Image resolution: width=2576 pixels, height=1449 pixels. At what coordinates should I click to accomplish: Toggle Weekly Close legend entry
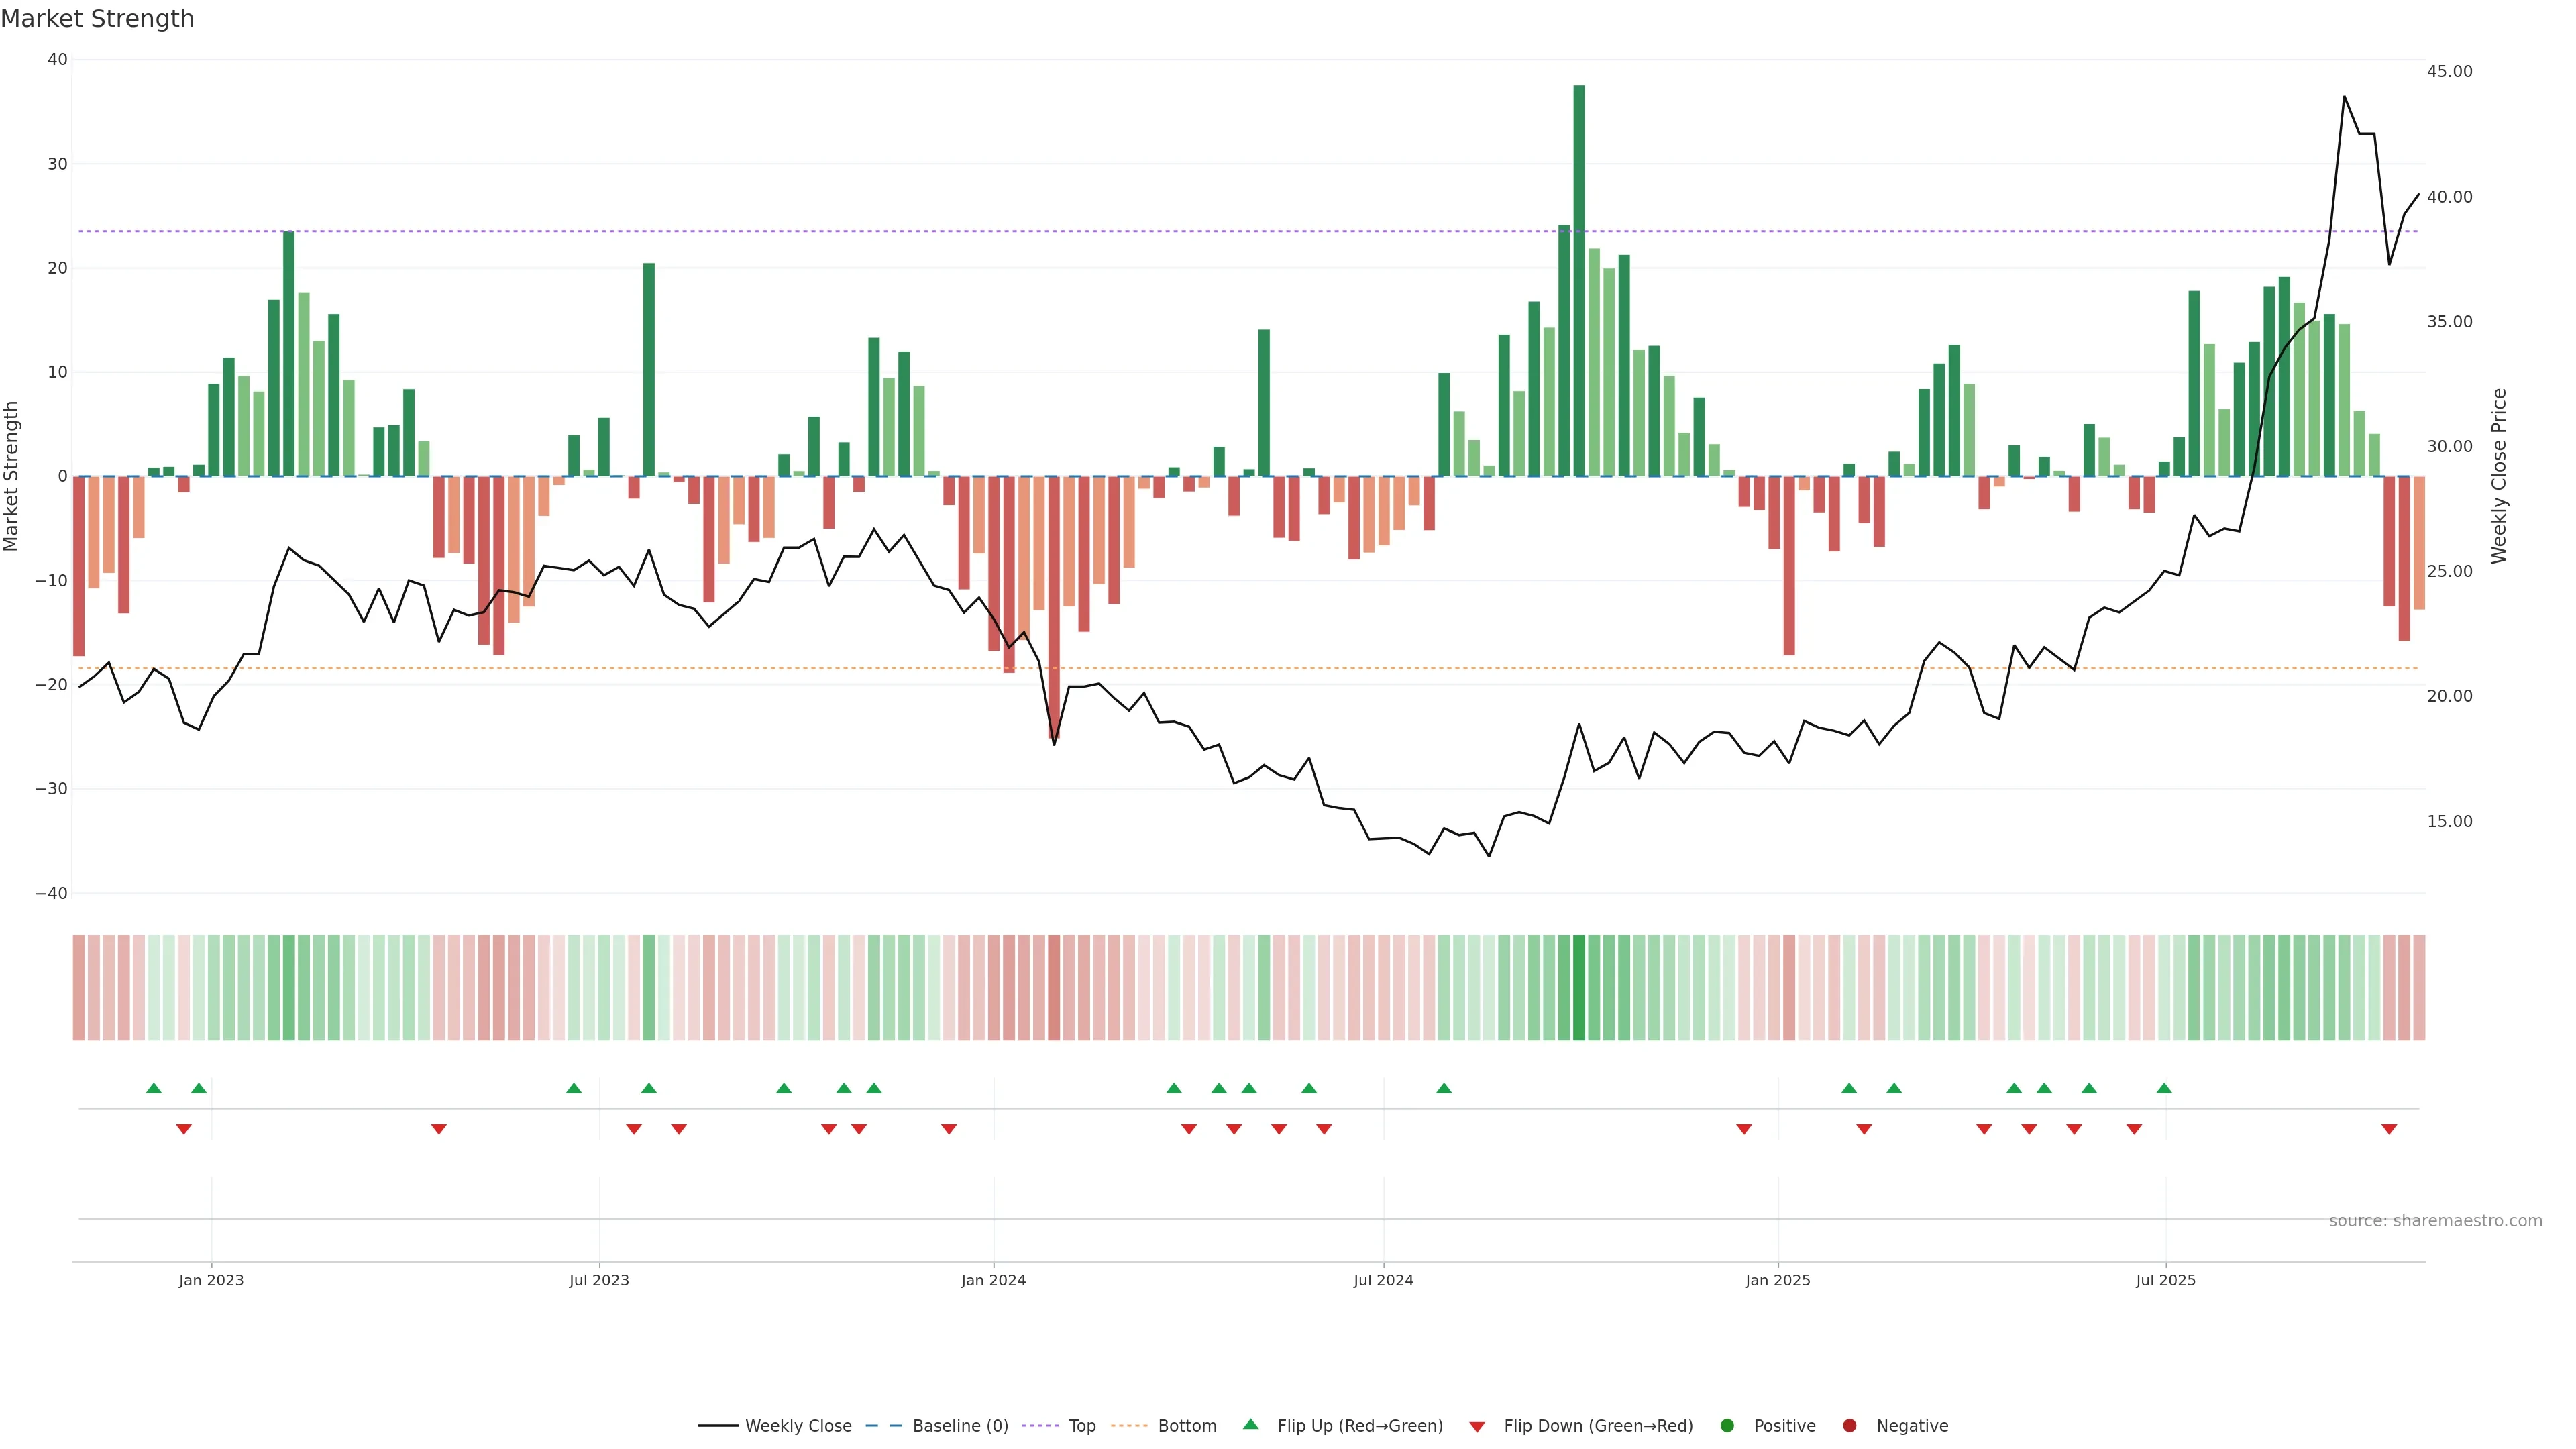(x=797, y=1425)
